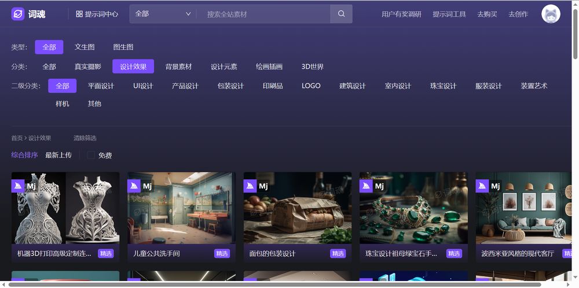The width and height of the screenshot is (579, 288).
Task: Filter by 产品设计 subcategory
Action: click(185, 86)
